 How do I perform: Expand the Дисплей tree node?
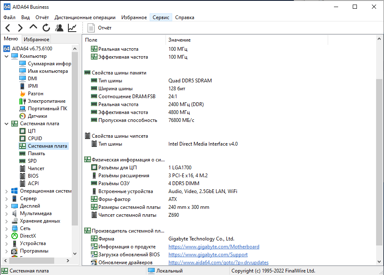(6, 206)
